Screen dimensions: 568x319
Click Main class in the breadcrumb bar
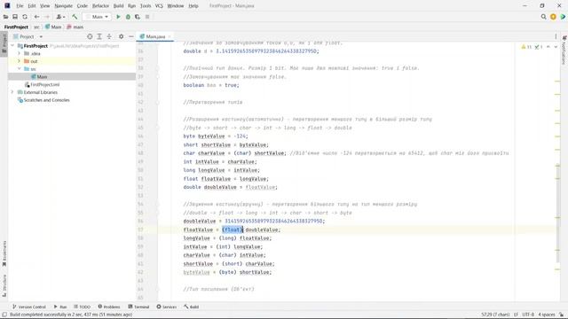[53, 27]
